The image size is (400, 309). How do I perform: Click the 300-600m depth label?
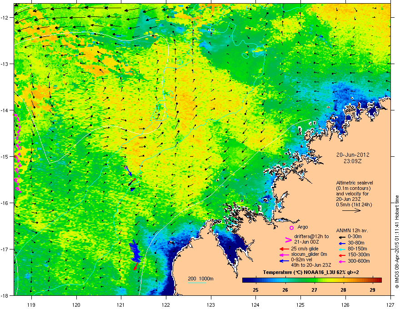pyautogui.click(x=359, y=261)
